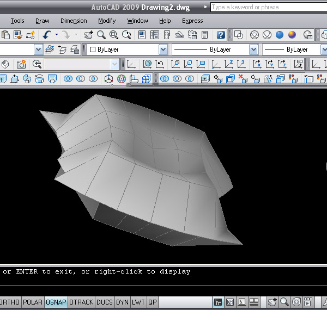The image size is (327, 310).
Task: Open the Help question mark icon
Action: point(221,35)
